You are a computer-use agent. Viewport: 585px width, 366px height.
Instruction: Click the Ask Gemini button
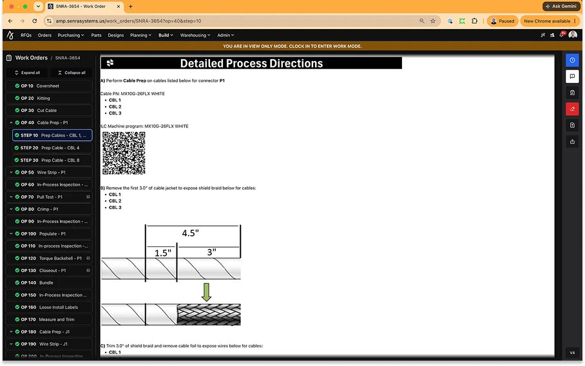click(561, 6)
